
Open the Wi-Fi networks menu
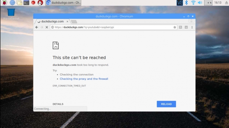click(193, 3)
